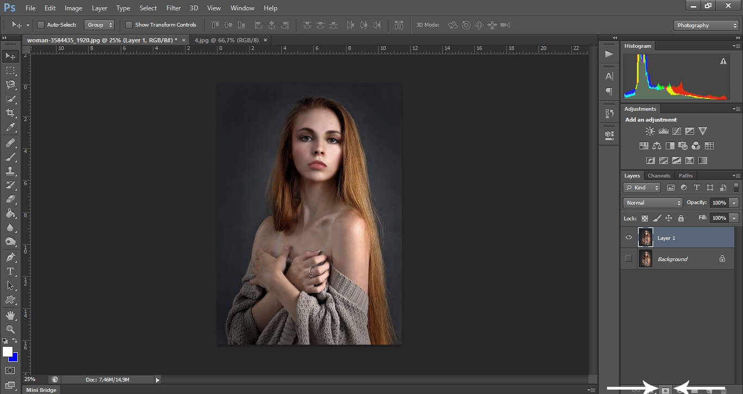Viewport: 743px width, 394px height.
Task: Select the History Brush tool
Action: point(10,185)
